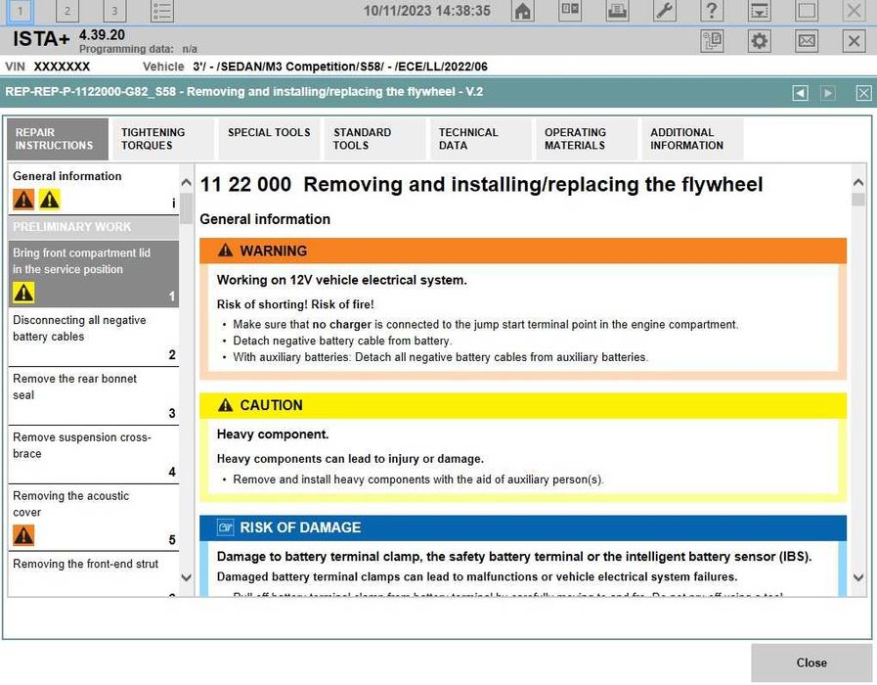The width and height of the screenshot is (877, 685).
Task: Click the yellow CAUTION banner icon
Action: [226, 404]
